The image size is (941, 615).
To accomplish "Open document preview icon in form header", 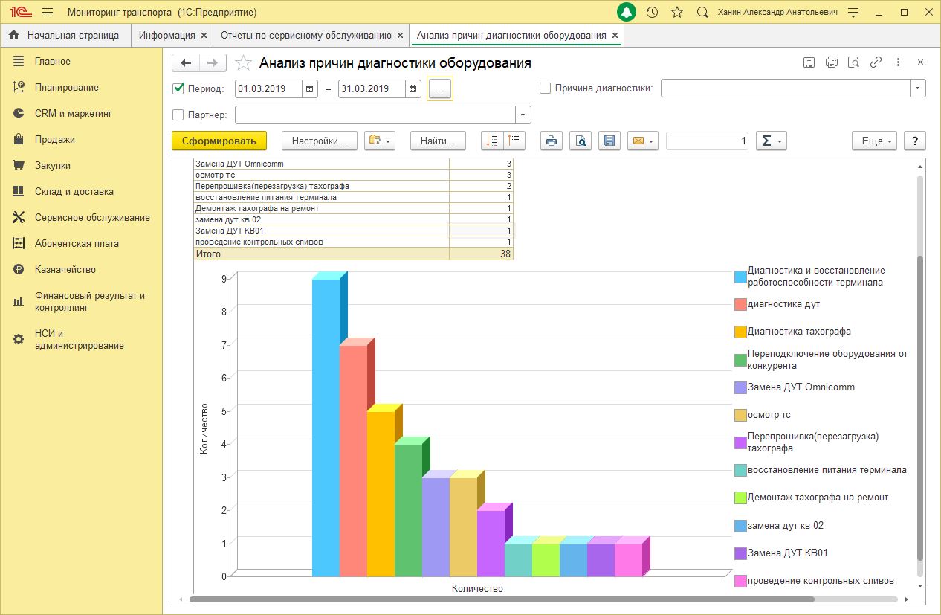I will [x=854, y=62].
